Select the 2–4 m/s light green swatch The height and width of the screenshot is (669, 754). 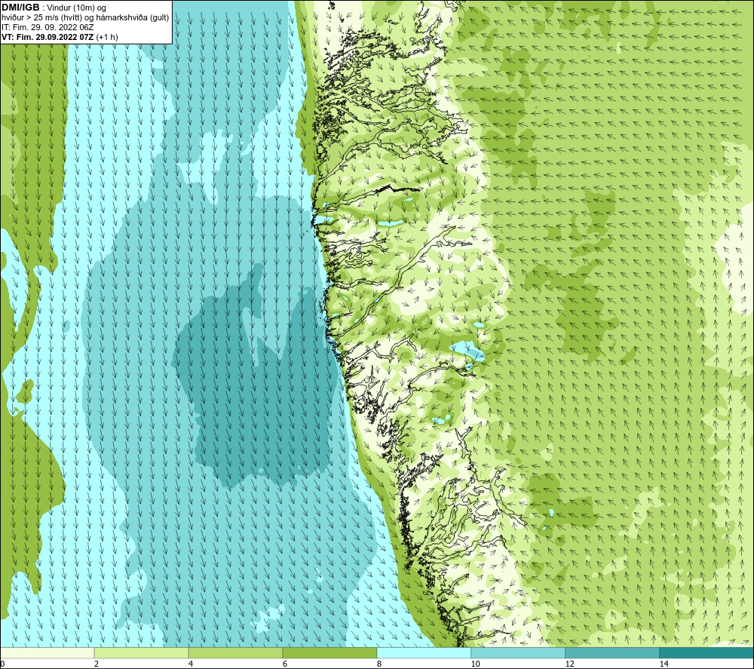point(142,652)
